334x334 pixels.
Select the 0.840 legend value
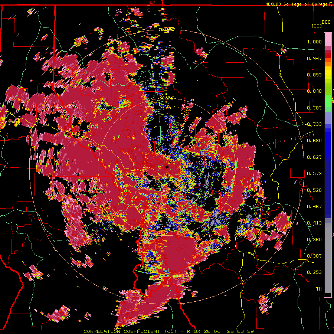[x=314, y=91]
